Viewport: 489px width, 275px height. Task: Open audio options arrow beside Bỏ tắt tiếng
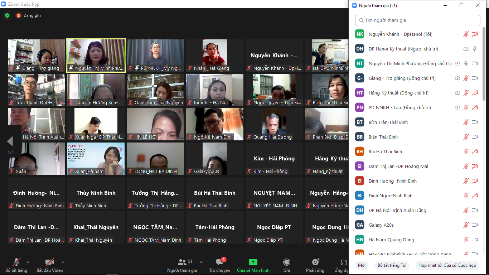click(x=28, y=262)
